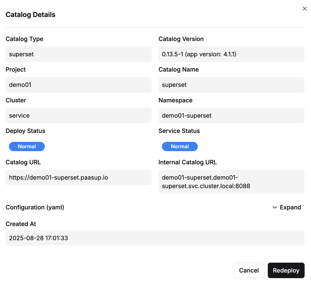Click the Deploy Status label
Screen dimensions: 311x281
tap(25, 131)
